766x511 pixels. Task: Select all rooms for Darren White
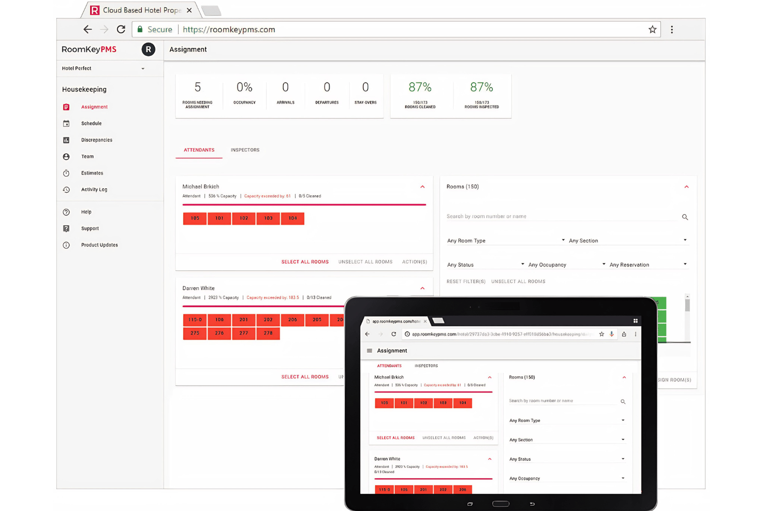pos(305,377)
